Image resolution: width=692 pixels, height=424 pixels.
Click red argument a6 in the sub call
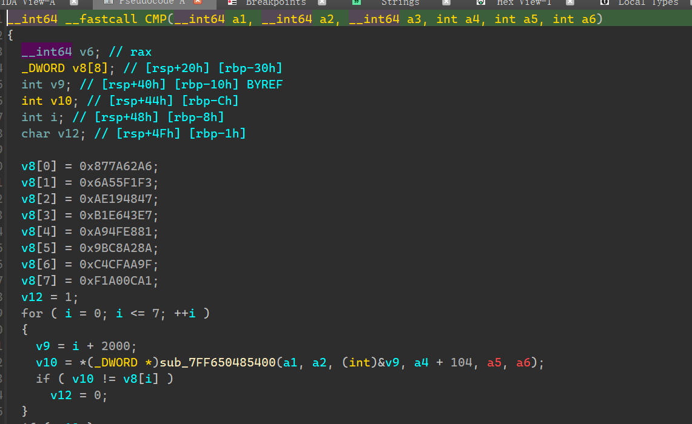coord(523,362)
